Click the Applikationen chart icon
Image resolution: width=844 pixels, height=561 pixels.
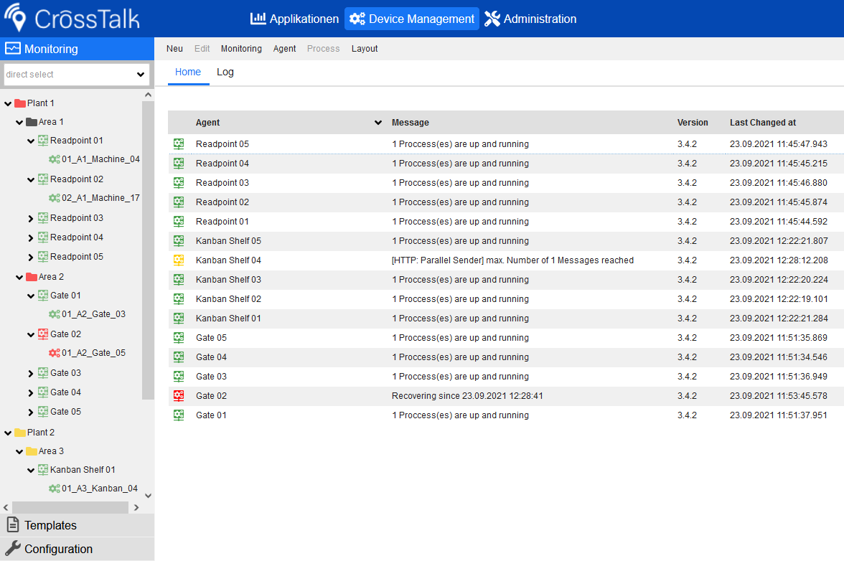click(258, 19)
